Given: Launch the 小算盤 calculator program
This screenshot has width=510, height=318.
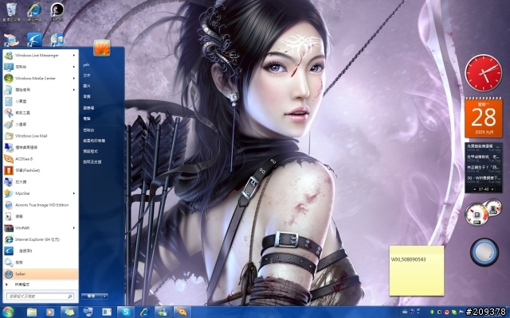Looking at the screenshot, I should 41,101.
